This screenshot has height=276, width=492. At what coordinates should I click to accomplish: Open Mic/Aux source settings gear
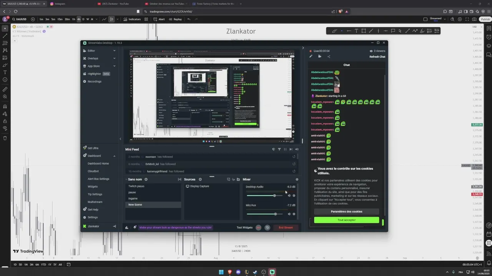point(294,214)
